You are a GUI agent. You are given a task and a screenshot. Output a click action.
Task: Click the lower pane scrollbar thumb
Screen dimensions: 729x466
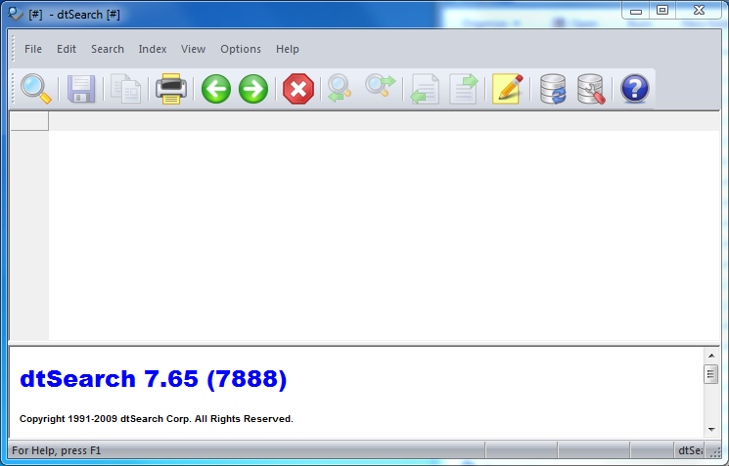pos(710,374)
